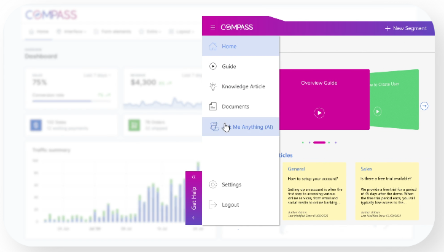Open Sales category link on yellow note
The width and height of the screenshot is (444, 252).
coord(366,169)
